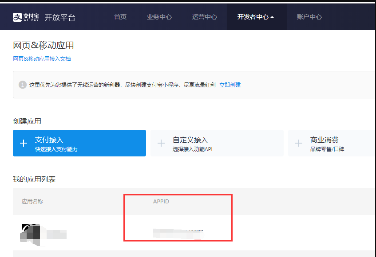
Task: Click the 创建应用 section heading
Action: point(27,121)
